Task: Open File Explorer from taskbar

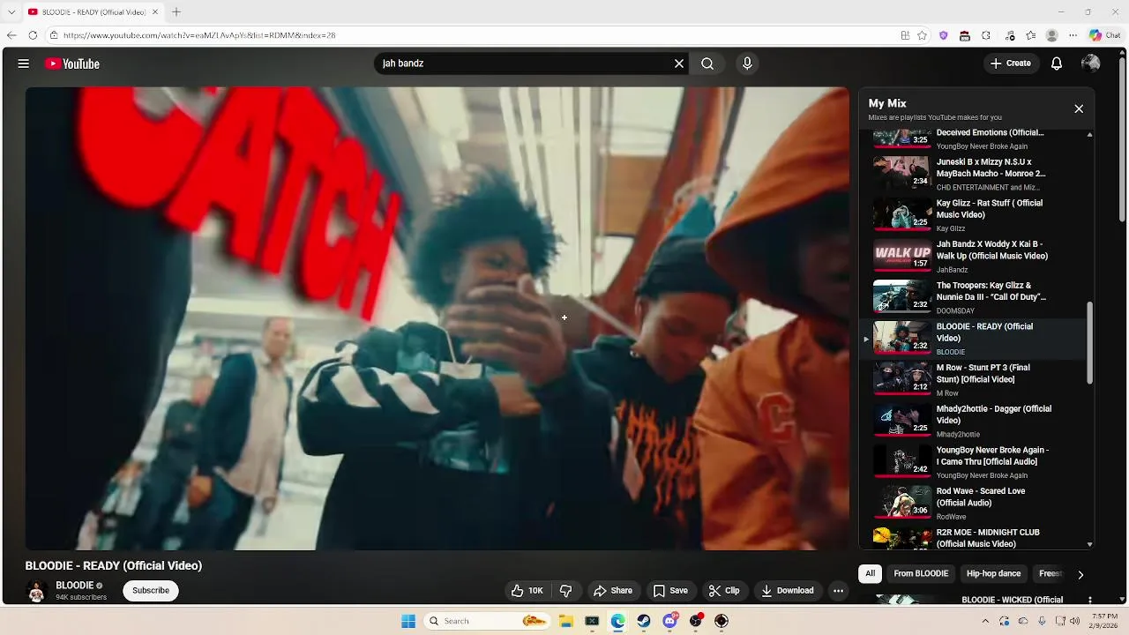Action: (x=566, y=621)
